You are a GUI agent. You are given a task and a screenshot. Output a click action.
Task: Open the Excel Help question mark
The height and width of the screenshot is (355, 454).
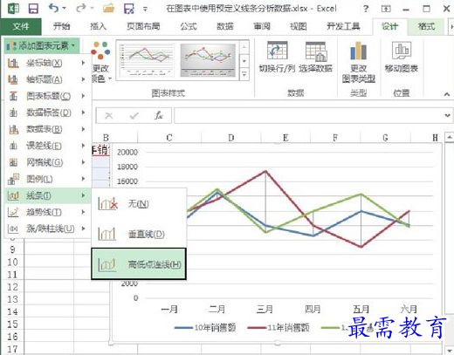coord(366,9)
